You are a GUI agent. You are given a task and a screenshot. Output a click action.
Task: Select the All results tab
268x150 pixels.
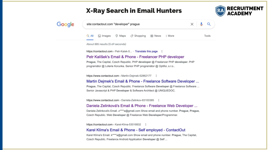click(x=90, y=36)
